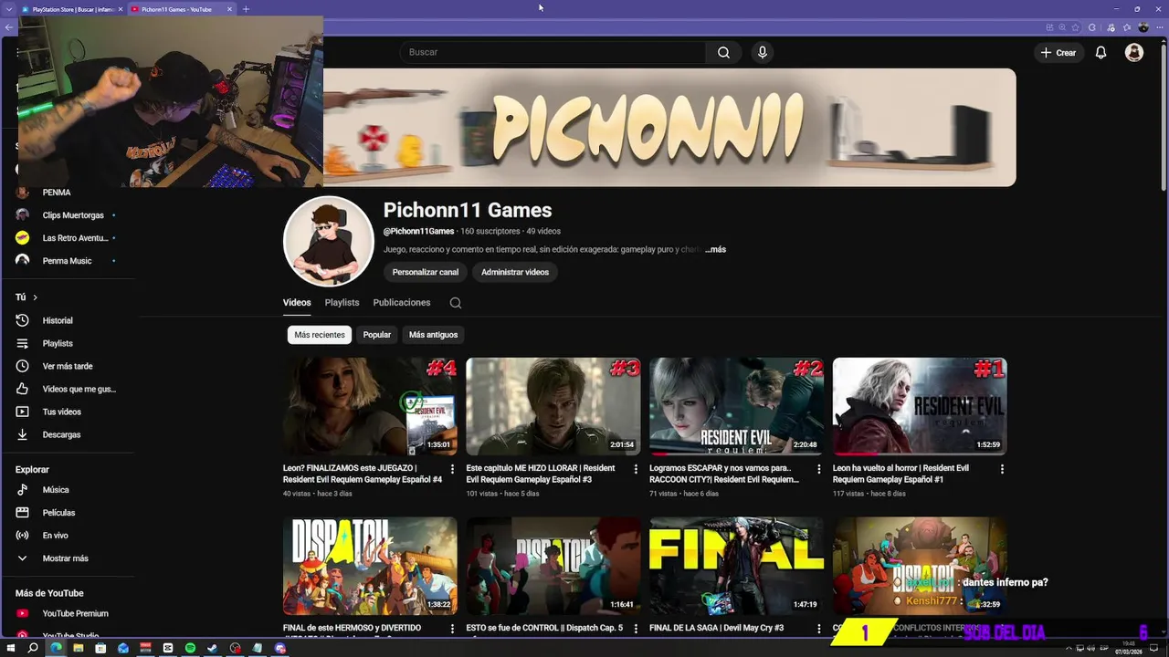Screen dimensions: 1169x657
Task: Filter videos by Popular
Action: pyautogui.click(x=376, y=335)
